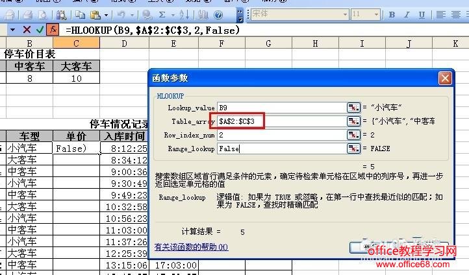
Task: Click in the Range_lookup input field
Action: tap(282, 149)
